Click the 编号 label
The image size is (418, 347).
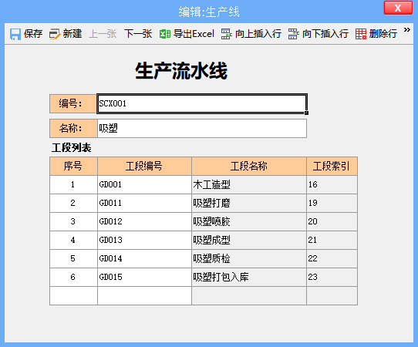coord(73,103)
